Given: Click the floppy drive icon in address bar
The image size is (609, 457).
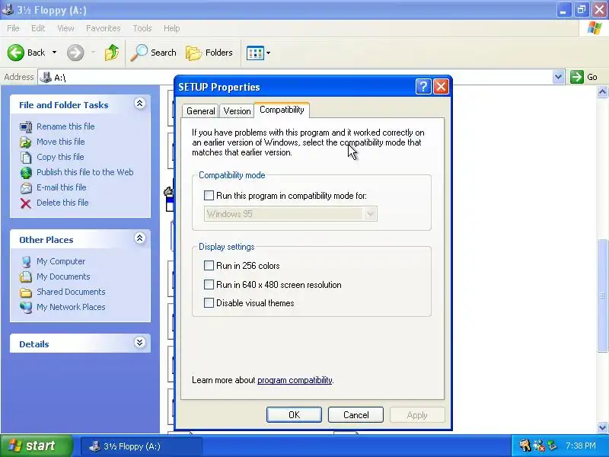Looking at the screenshot, I should [46, 77].
